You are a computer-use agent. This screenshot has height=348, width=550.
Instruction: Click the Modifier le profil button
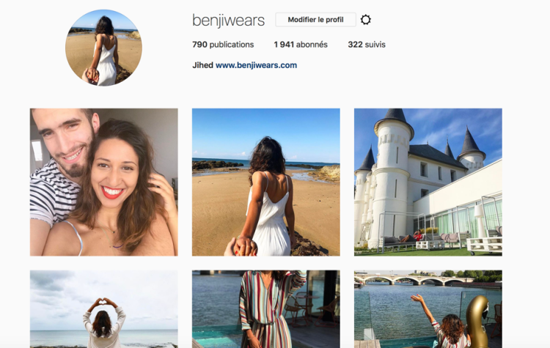point(315,20)
